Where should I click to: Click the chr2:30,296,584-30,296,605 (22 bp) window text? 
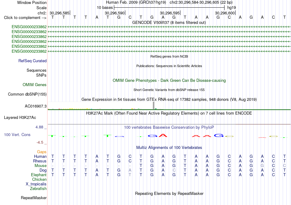[201, 2]
